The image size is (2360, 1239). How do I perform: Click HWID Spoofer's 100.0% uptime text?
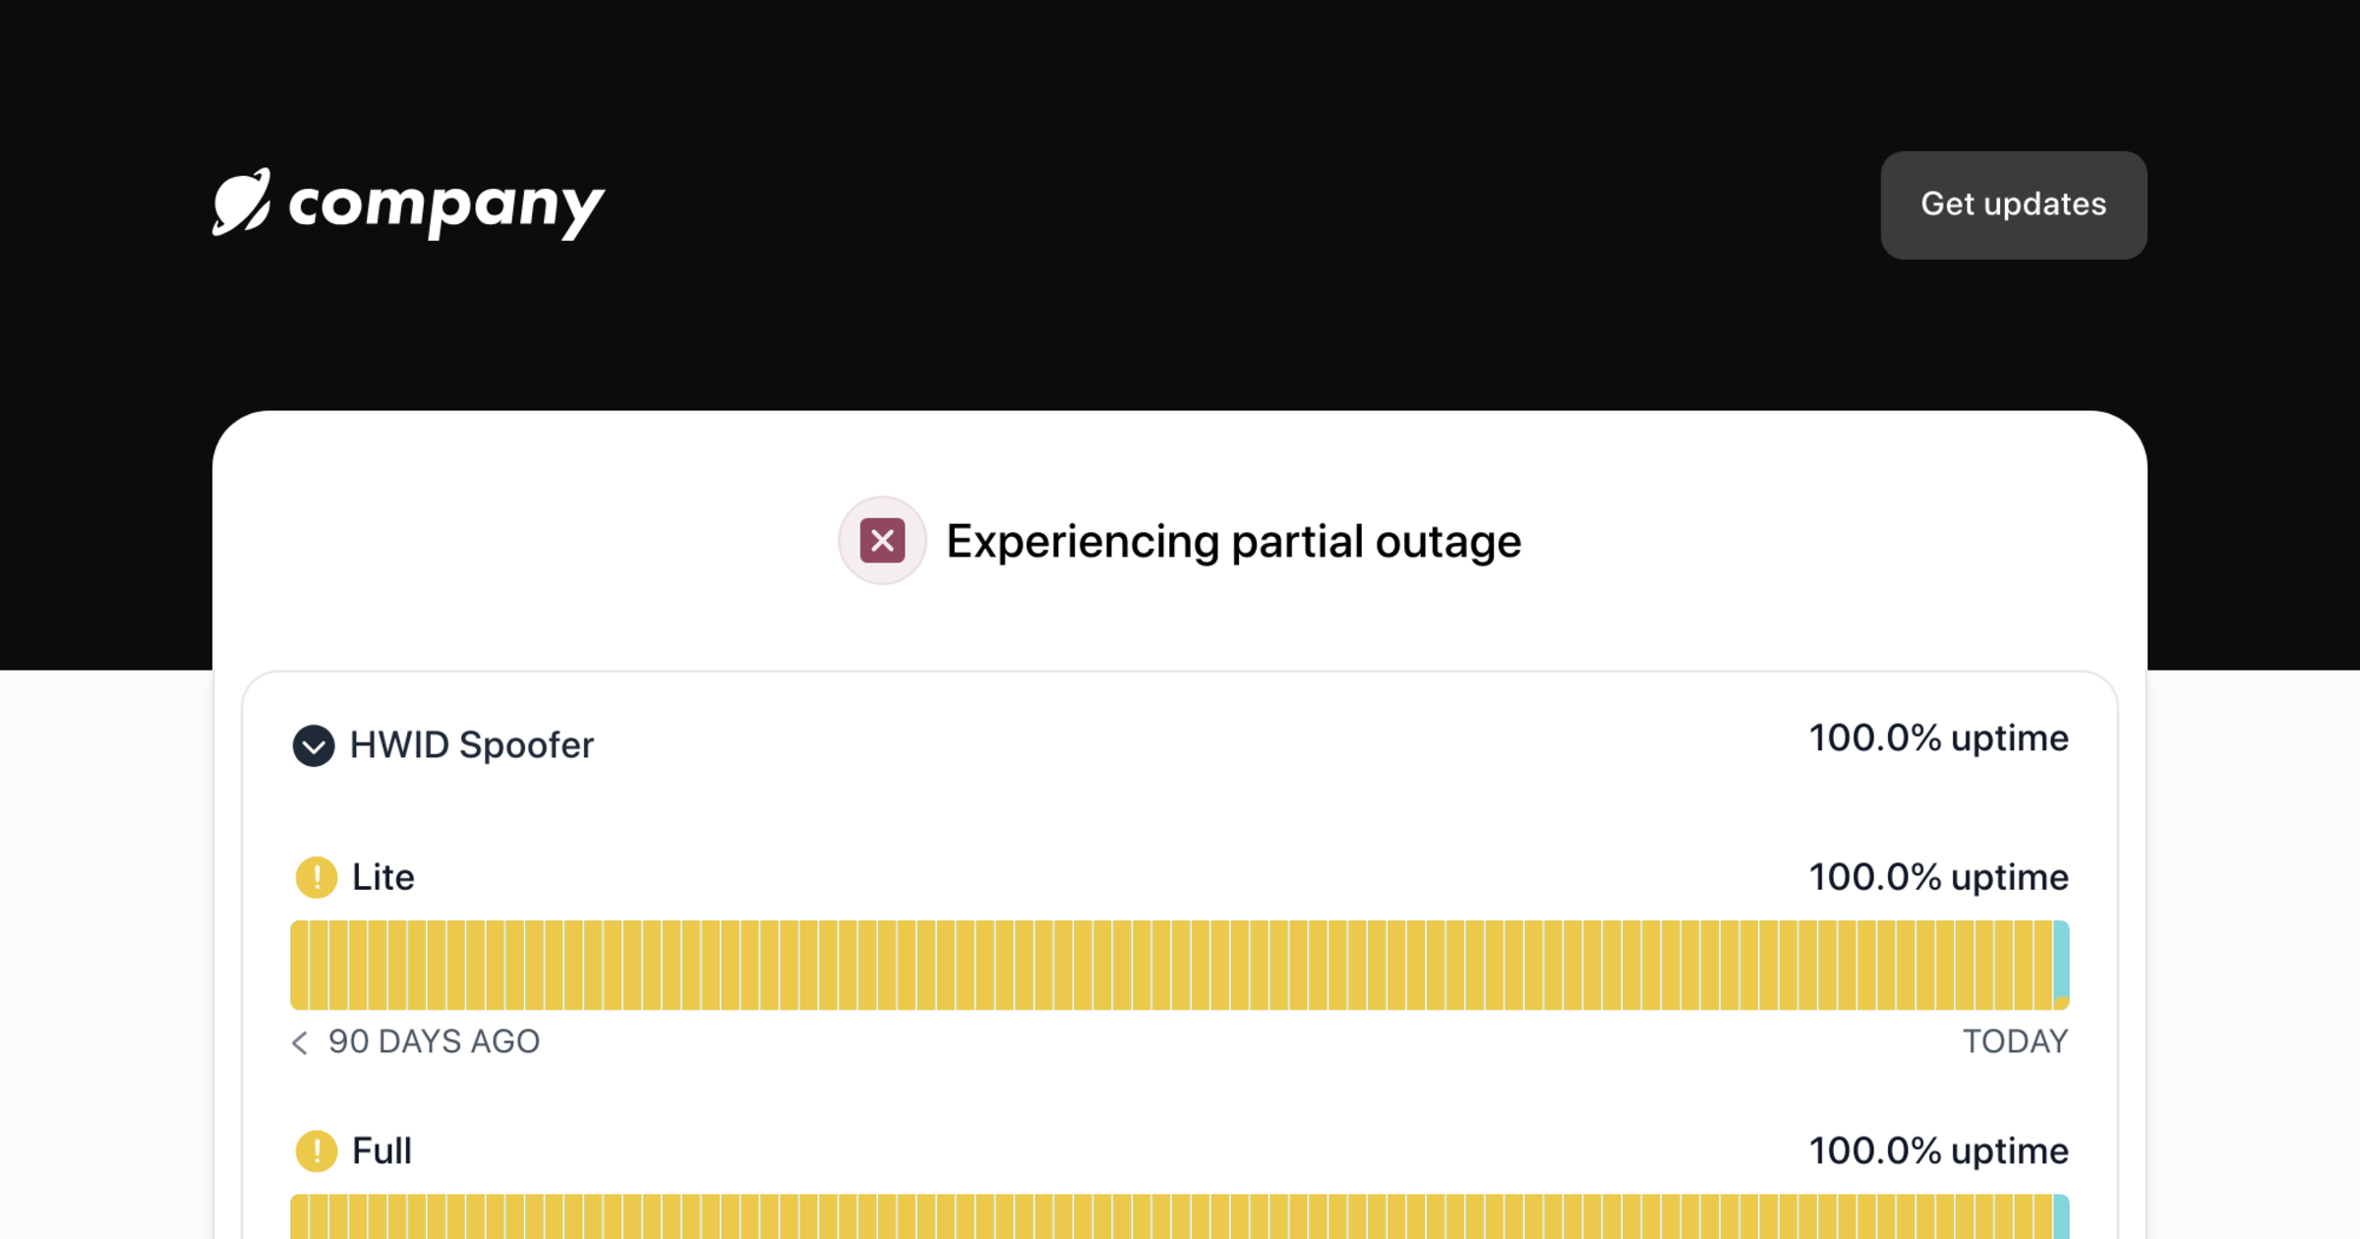click(1938, 738)
